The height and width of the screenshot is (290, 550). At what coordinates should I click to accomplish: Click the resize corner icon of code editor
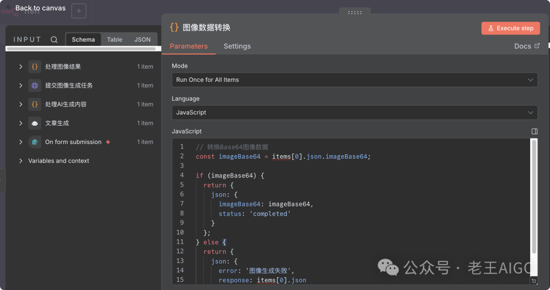(534, 281)
